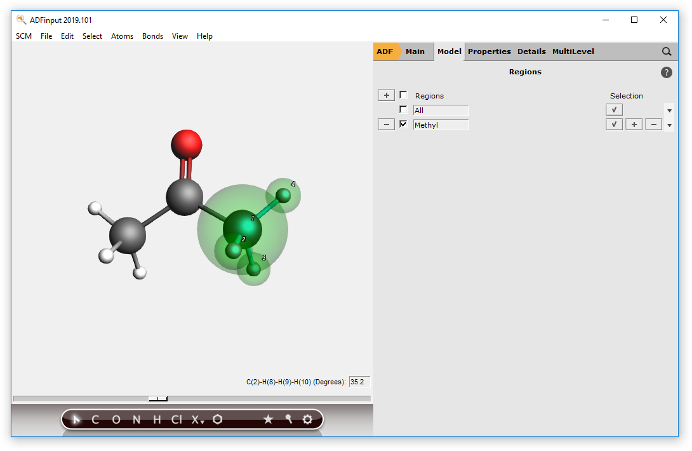Open the gear settings icon in toolbar
The image size is (692, 451).
(x=308, y=419)
